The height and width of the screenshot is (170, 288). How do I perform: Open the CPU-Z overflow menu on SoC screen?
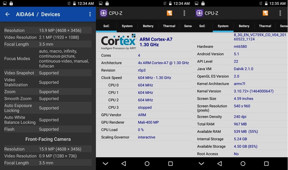pos(184,13)
